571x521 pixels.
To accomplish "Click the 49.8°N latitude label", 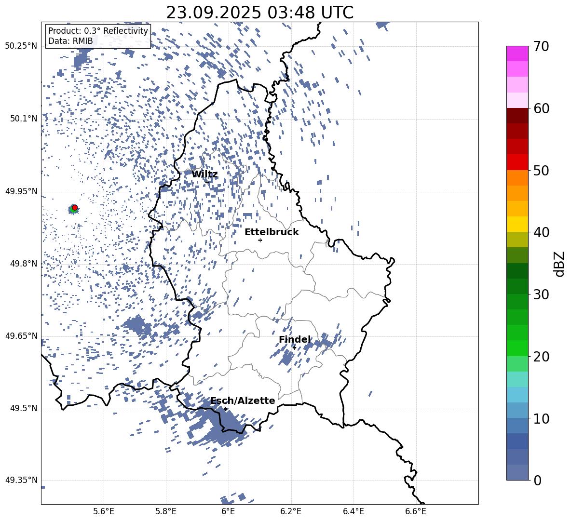I will click(x=24, y=264).
